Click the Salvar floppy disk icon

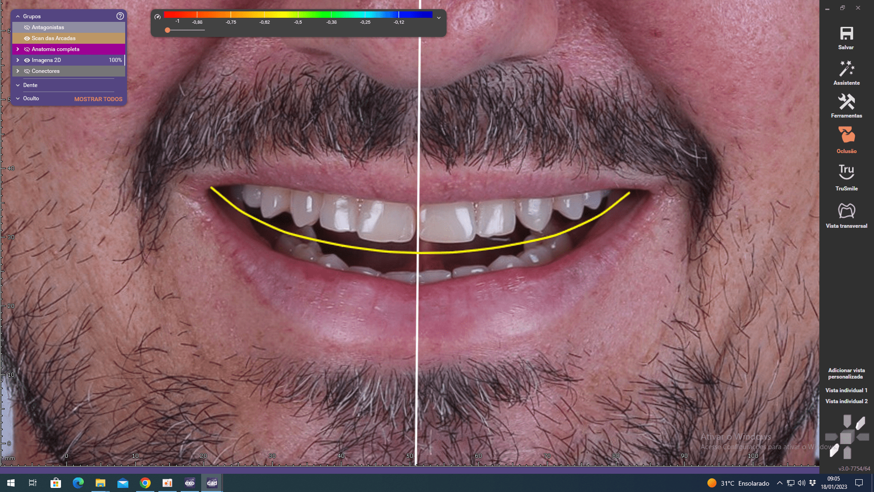pyautogui.click(x=846, y=34)
